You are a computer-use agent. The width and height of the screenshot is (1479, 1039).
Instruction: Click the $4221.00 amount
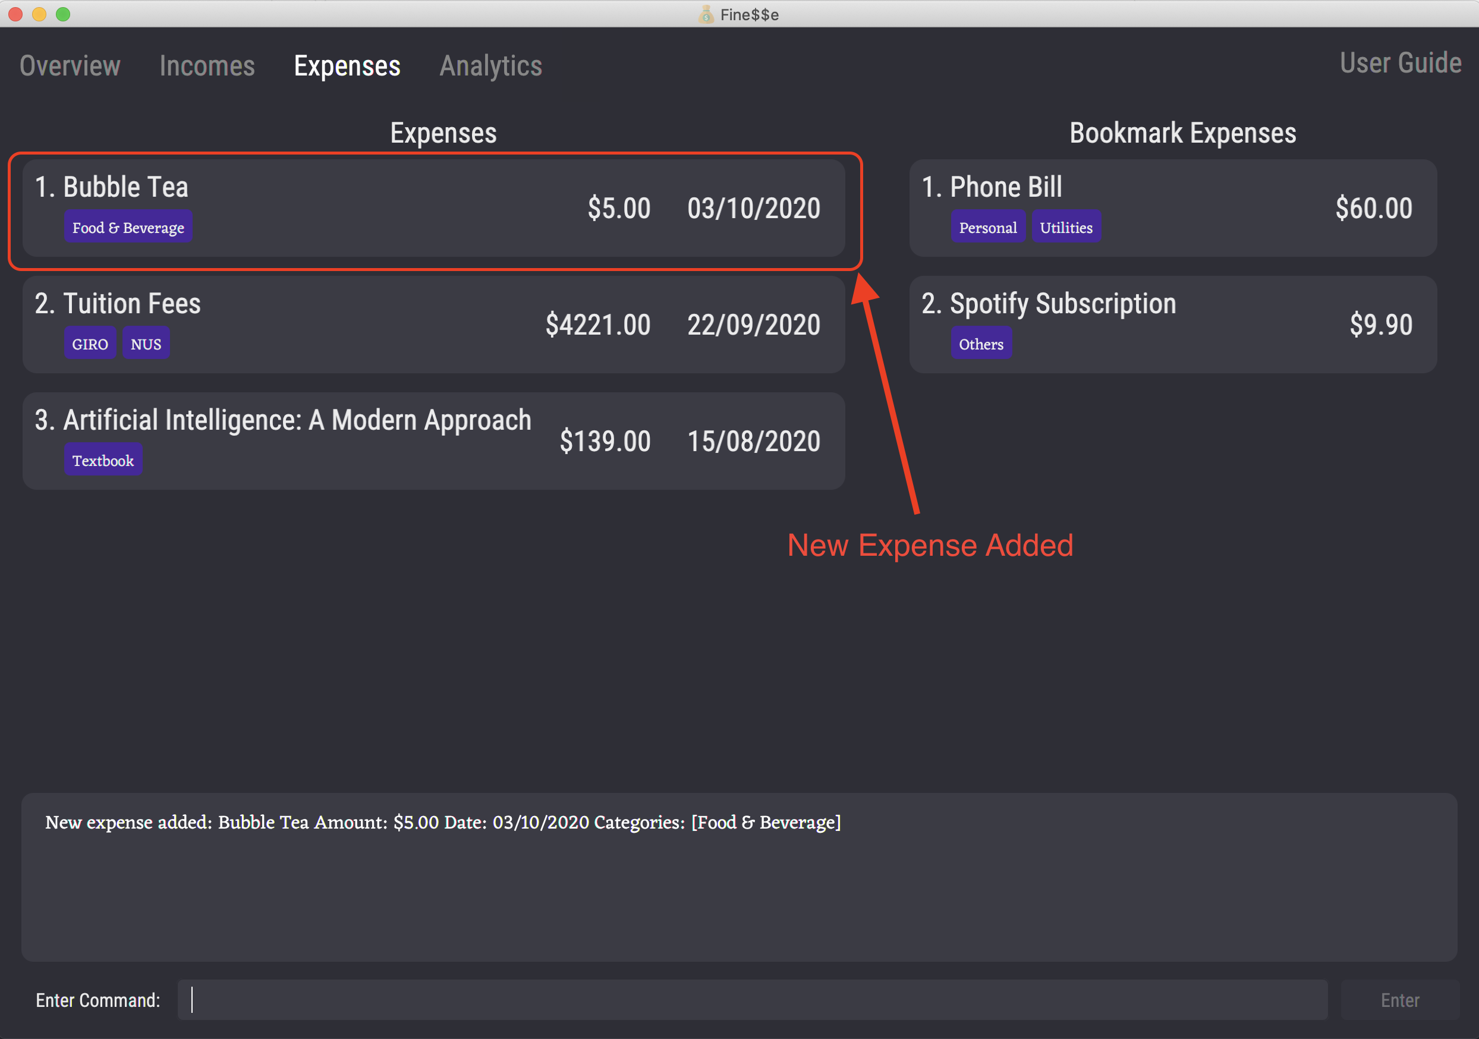click(598, 325)
